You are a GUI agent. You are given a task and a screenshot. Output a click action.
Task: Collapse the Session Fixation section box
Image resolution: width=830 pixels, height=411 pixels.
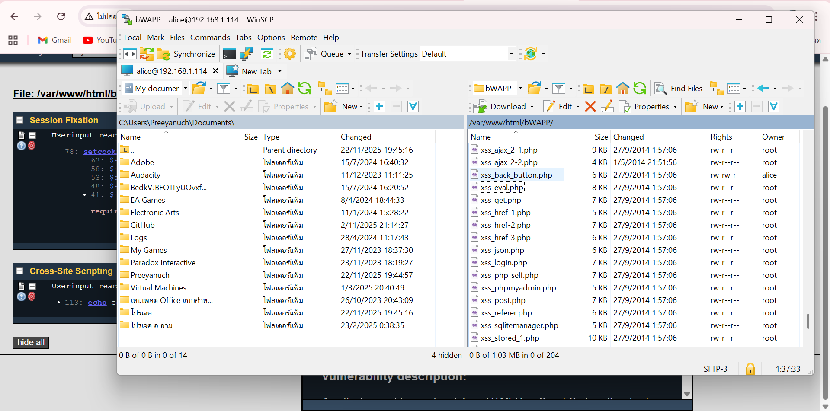[20, 120]
